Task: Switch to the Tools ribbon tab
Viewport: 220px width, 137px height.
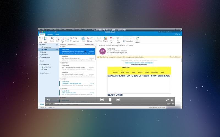Action: pos(57,35)
